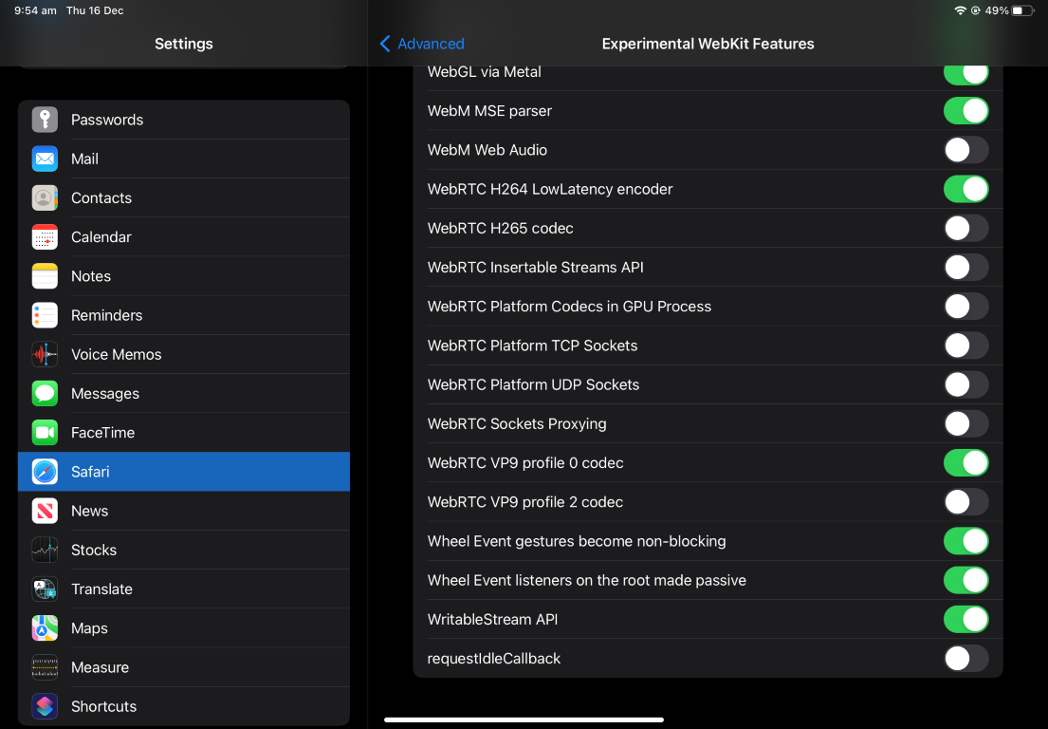Tap the Translate icon
The height and width of the screenshot is (729, 1048).
[45, 589]
